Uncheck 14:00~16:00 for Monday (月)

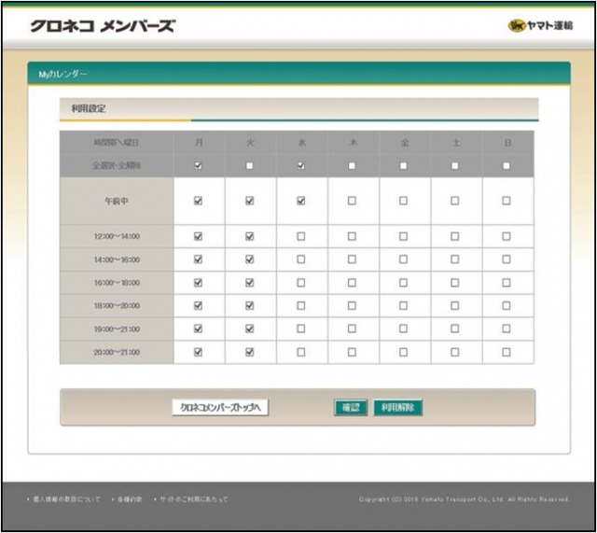198,259
